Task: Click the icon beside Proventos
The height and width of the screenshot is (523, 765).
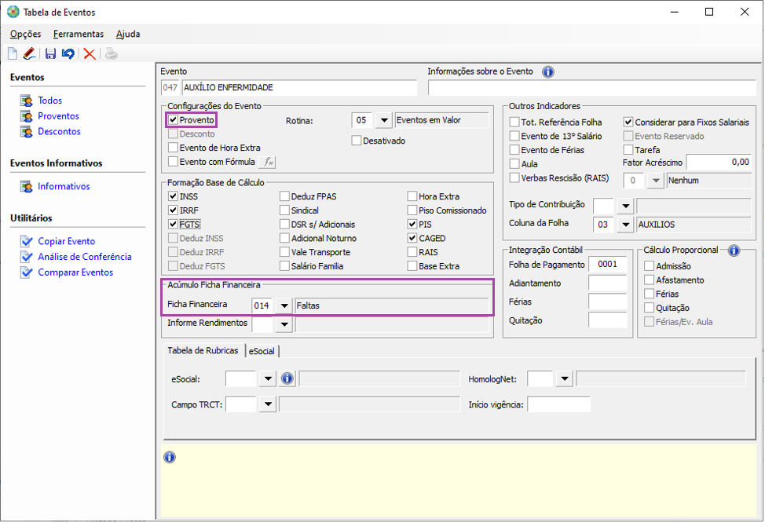Action: tap(27, 116)
